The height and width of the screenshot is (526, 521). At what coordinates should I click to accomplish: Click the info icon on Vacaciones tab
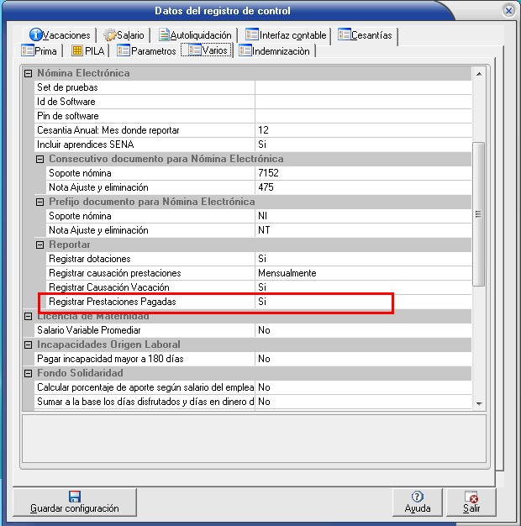tap(35, 35)
